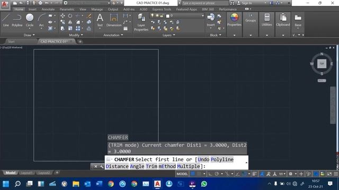Click the Stretch tool in Modify panel
339x190 pixels.
(x=63, y=28)
